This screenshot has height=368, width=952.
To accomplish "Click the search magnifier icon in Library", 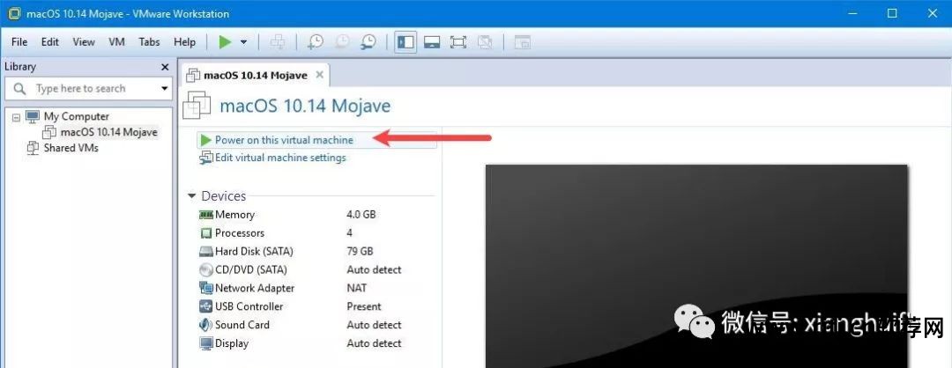I will (19, 89).
